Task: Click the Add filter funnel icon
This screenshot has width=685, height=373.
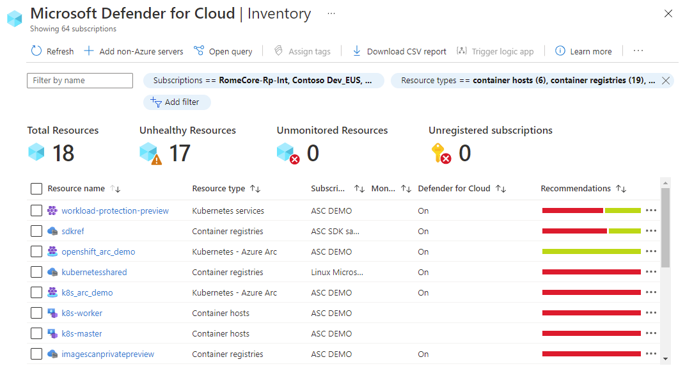Action: click(156, 102)
